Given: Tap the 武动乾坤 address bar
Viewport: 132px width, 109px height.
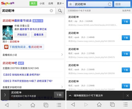Looking at the screenshot, I should pyautogui.click(x=90, y=4).
